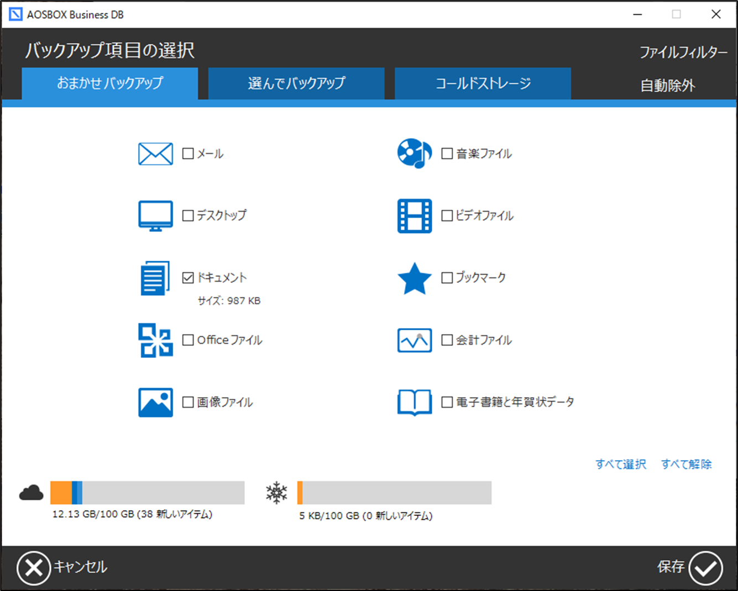Tick the ブックマーク checkbox
738x591 pixels.
(x=447, y=277)
